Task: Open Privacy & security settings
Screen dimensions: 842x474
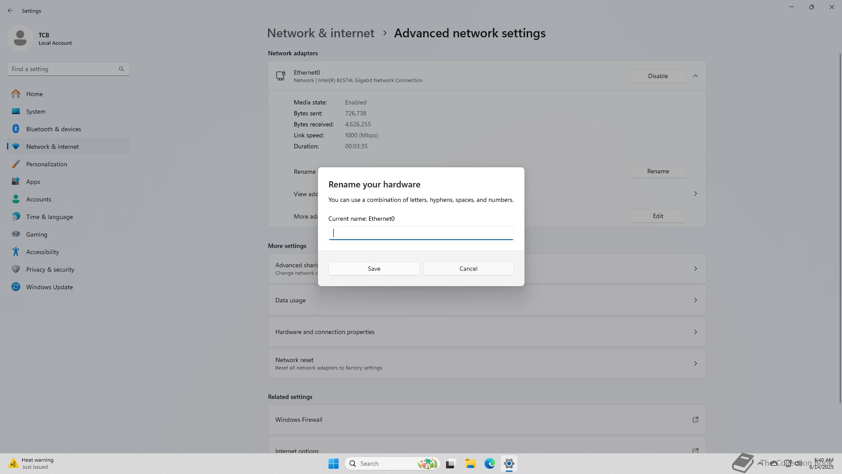Action: click(50, 269)
